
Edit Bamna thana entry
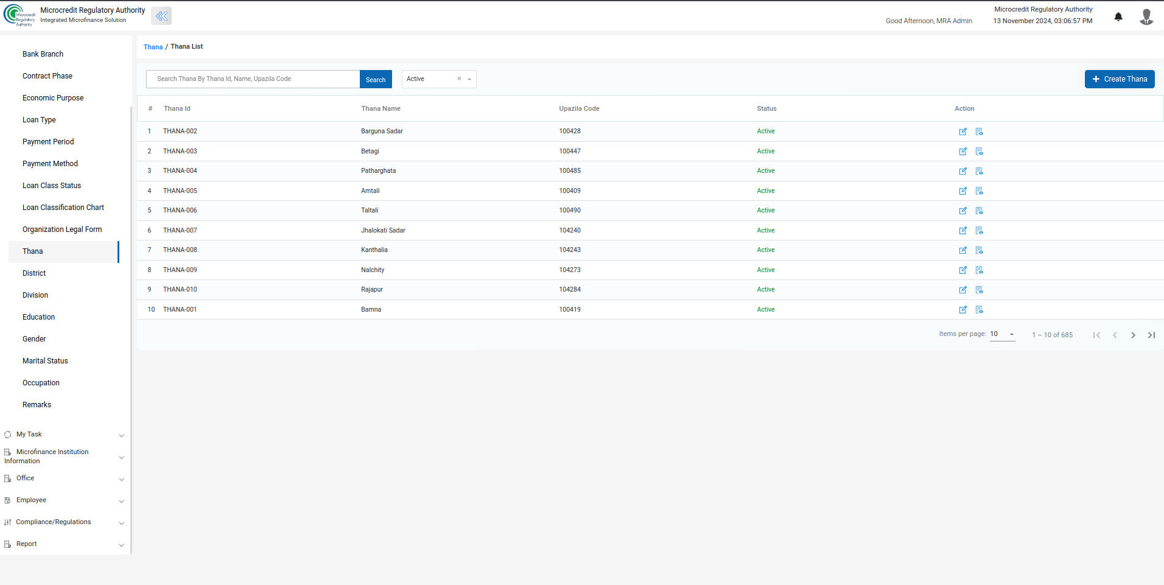[x=963, y=310]
